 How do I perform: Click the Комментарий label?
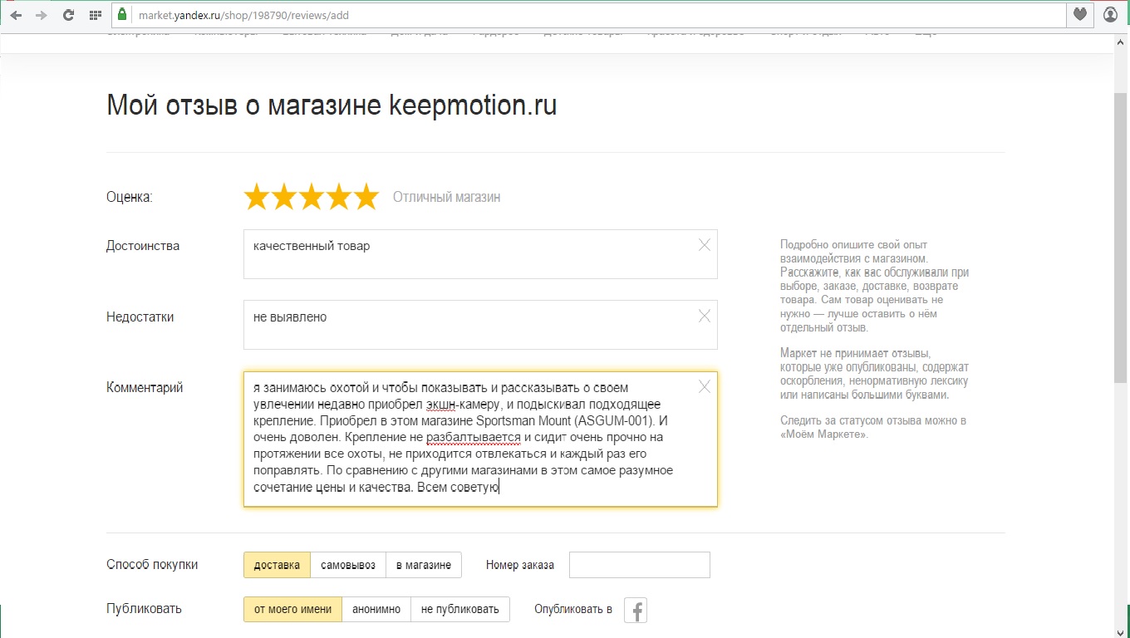pos(145,388)
